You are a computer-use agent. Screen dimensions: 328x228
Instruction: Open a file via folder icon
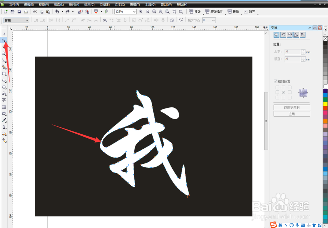click(x=12, y=12)
